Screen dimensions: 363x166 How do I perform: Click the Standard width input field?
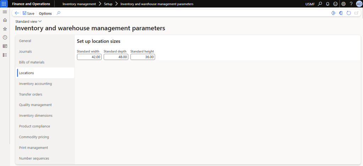point(89,57)
